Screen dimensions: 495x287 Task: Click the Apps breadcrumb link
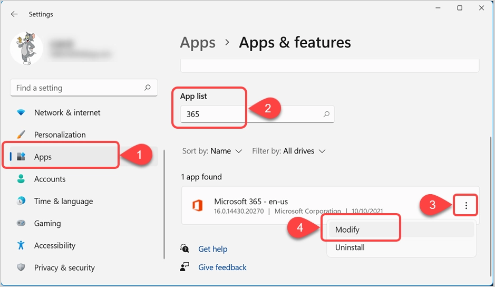point(198,43)
